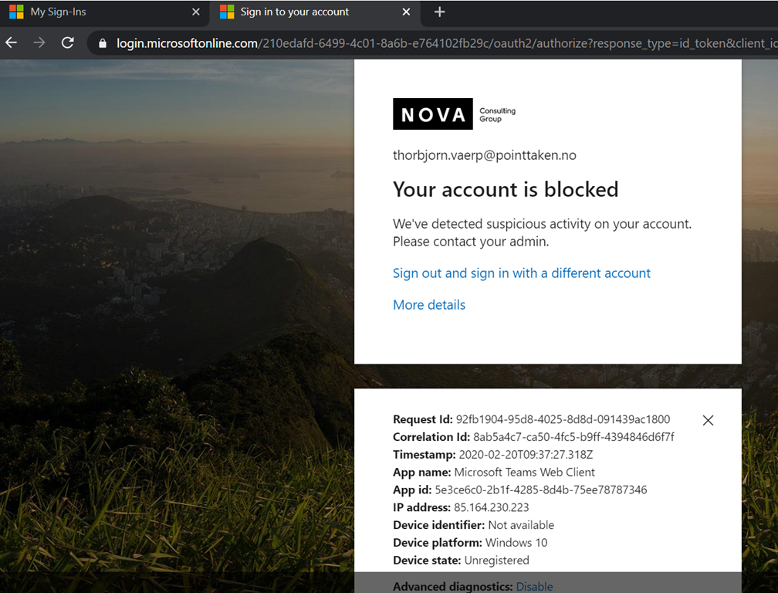Disable advanced diagnostics
This screenshot has width=778, height=593.
(534, 587)
